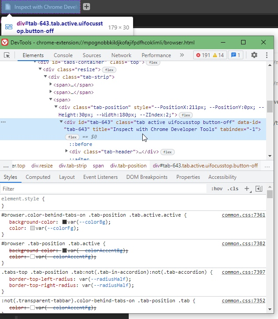Toggle the :hov element state panel
This screenshot has height=319, width=278.
[x=217, y=188]
